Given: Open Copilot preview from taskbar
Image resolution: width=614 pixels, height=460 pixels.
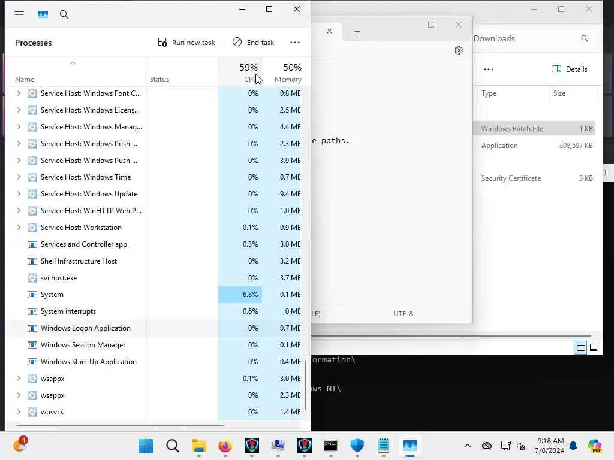Looking at the screenshot, I should coord(595,446).
